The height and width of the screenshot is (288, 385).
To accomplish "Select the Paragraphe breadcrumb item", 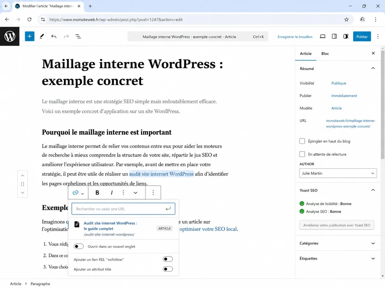I will [40, 284].
